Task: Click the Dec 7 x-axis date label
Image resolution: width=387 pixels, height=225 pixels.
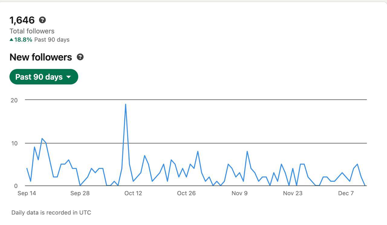Action: pos(346,193)
